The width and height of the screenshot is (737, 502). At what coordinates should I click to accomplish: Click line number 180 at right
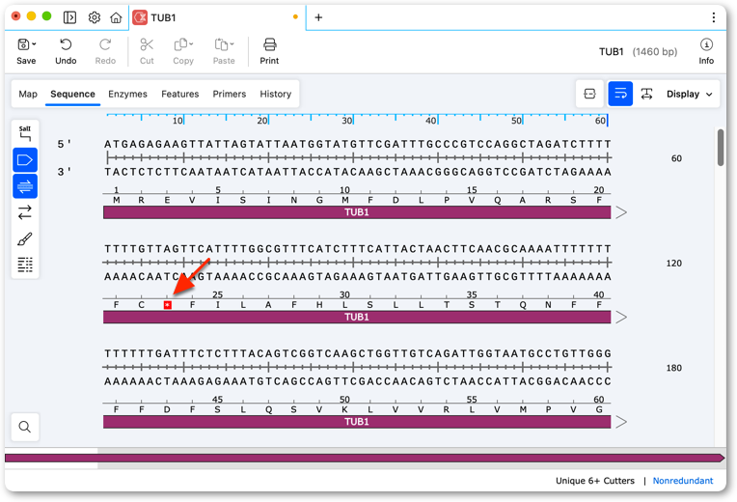673,368
